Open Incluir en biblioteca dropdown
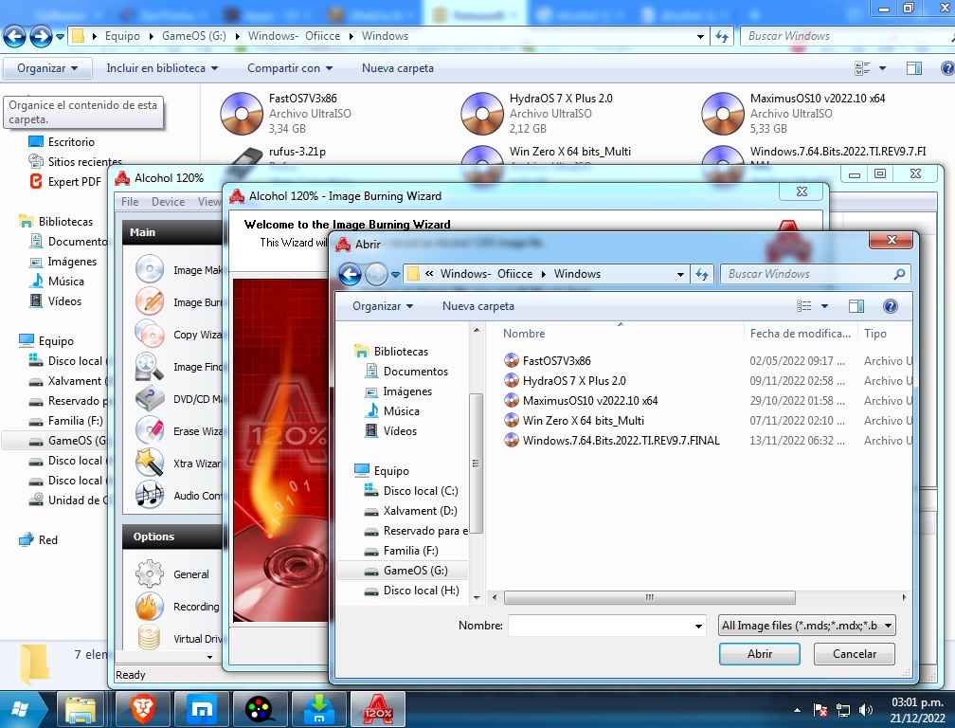The image size is (955, 728). tap(162, 68)
